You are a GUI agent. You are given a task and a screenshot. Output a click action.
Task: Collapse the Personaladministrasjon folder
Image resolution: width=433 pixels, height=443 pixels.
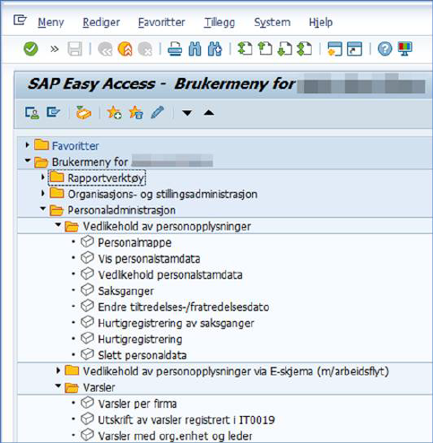(x=43, y=208)
